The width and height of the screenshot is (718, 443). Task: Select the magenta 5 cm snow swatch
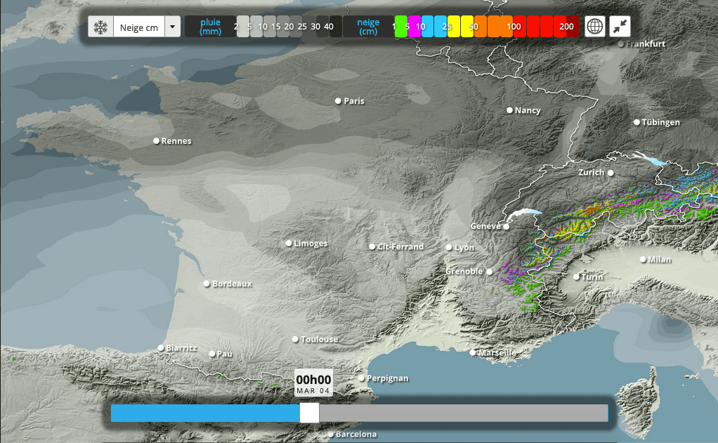415,27
